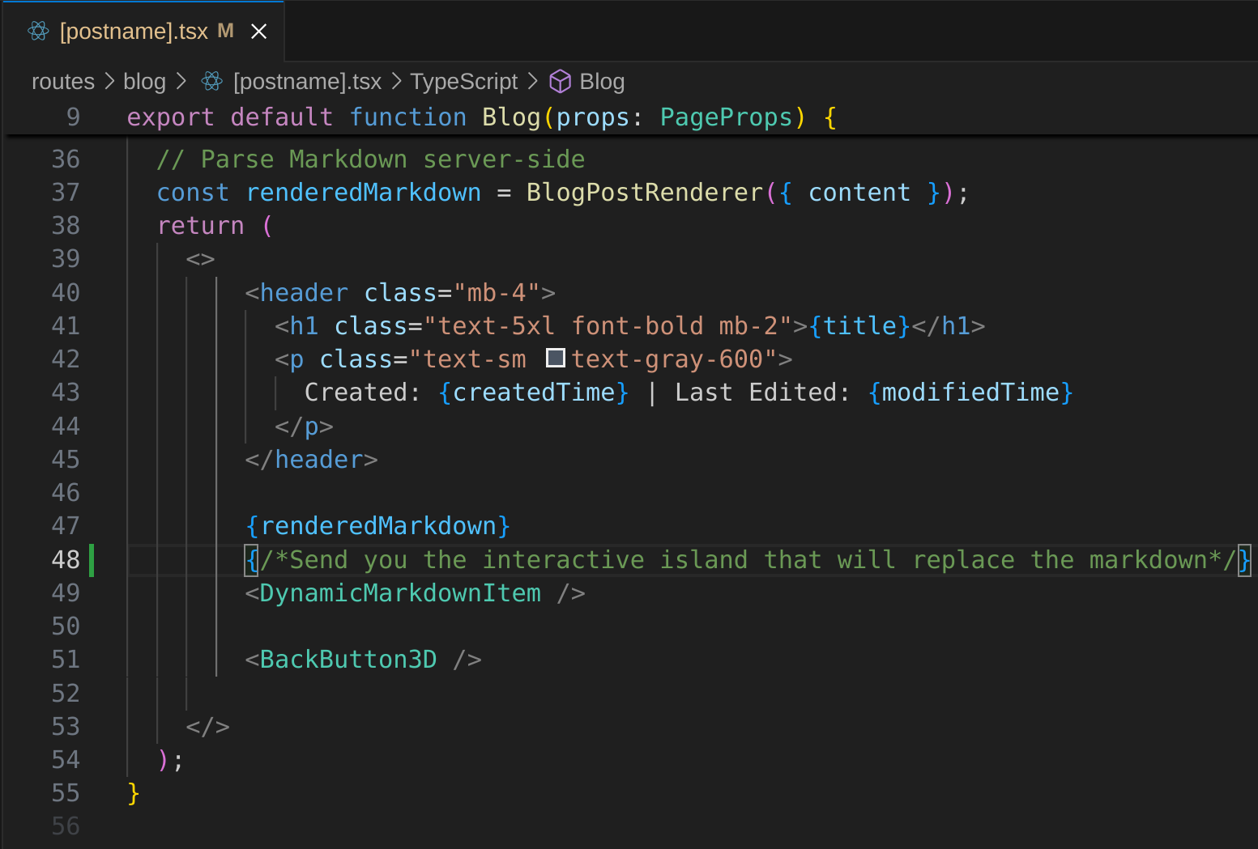Close the [postname].tsx tab
Image resolution: width=1258 pixels, height=849 pixels.
coord(258,31)
